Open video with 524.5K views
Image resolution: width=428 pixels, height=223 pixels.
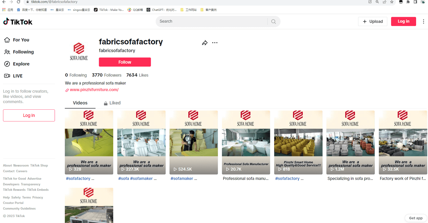[x=194, y=142]
